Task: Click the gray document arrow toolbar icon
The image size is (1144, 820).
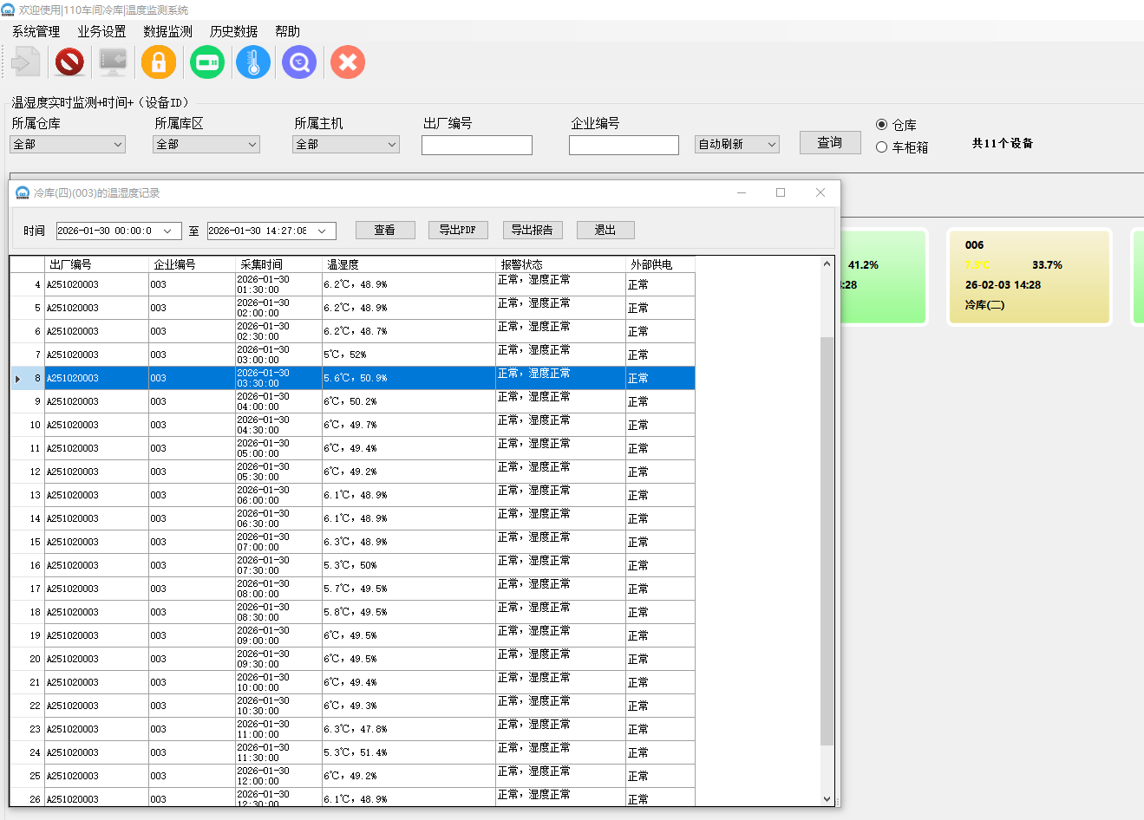Action: (x=25, y=62)
